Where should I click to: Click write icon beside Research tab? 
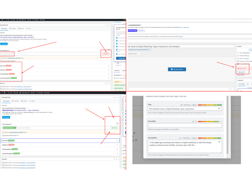(x=248, y=84)
